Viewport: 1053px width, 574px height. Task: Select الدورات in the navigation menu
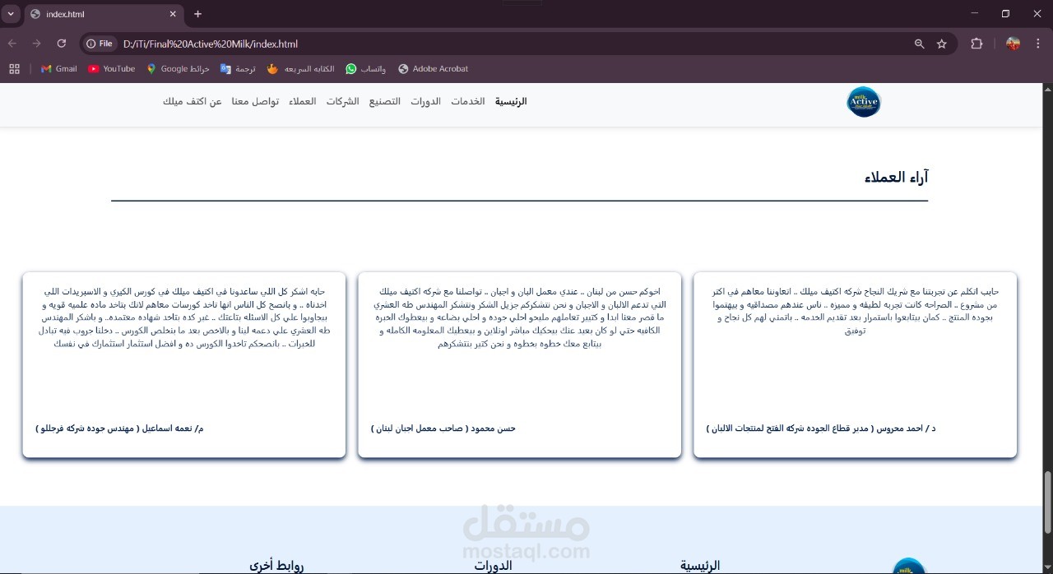(426, 102)
